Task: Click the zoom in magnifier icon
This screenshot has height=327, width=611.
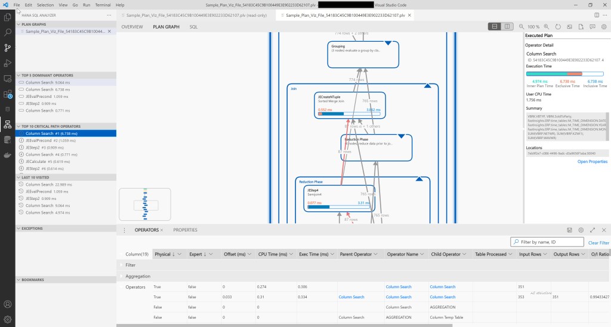Action: coord(547,27)
